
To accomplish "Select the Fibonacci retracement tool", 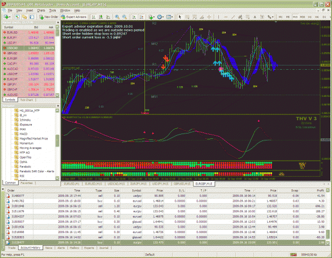I will click(248, 17).
